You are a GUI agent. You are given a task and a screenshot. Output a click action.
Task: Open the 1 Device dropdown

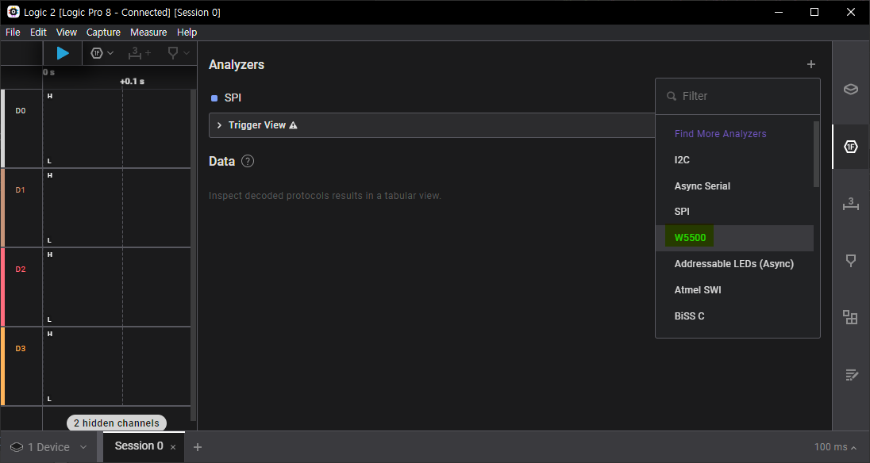tap(49, 447)
